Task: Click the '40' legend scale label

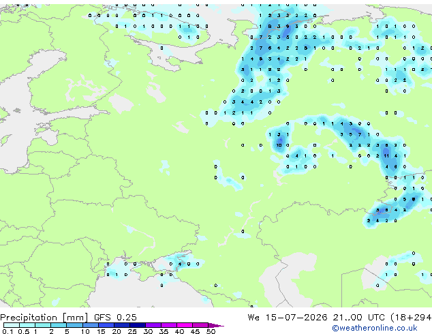Action: click(179, 331)
